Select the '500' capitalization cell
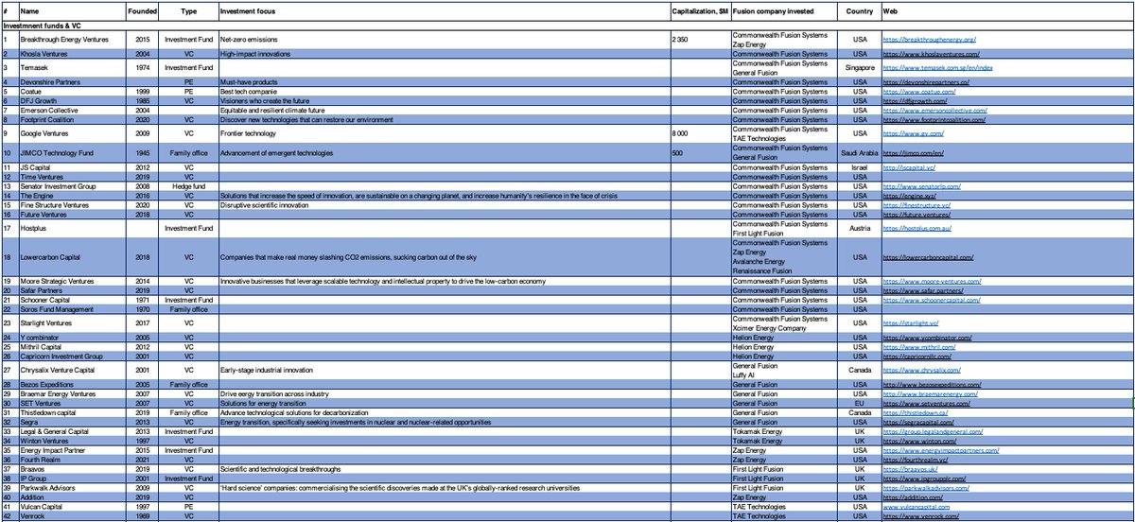 point(700,152)
